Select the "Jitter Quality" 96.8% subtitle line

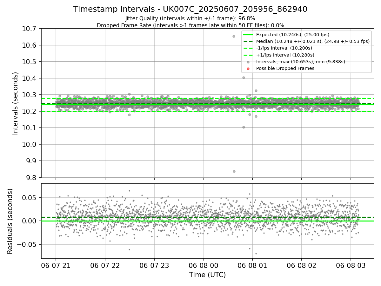pos(190,18)
